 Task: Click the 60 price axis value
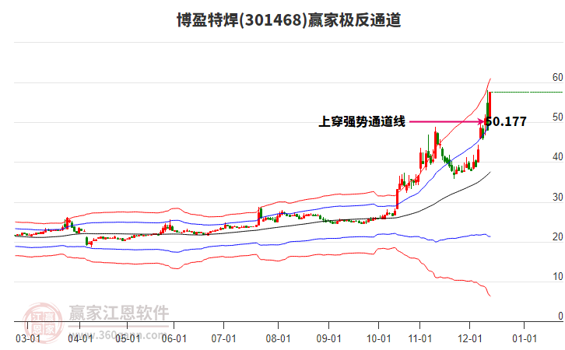click(x=558, y=78)
